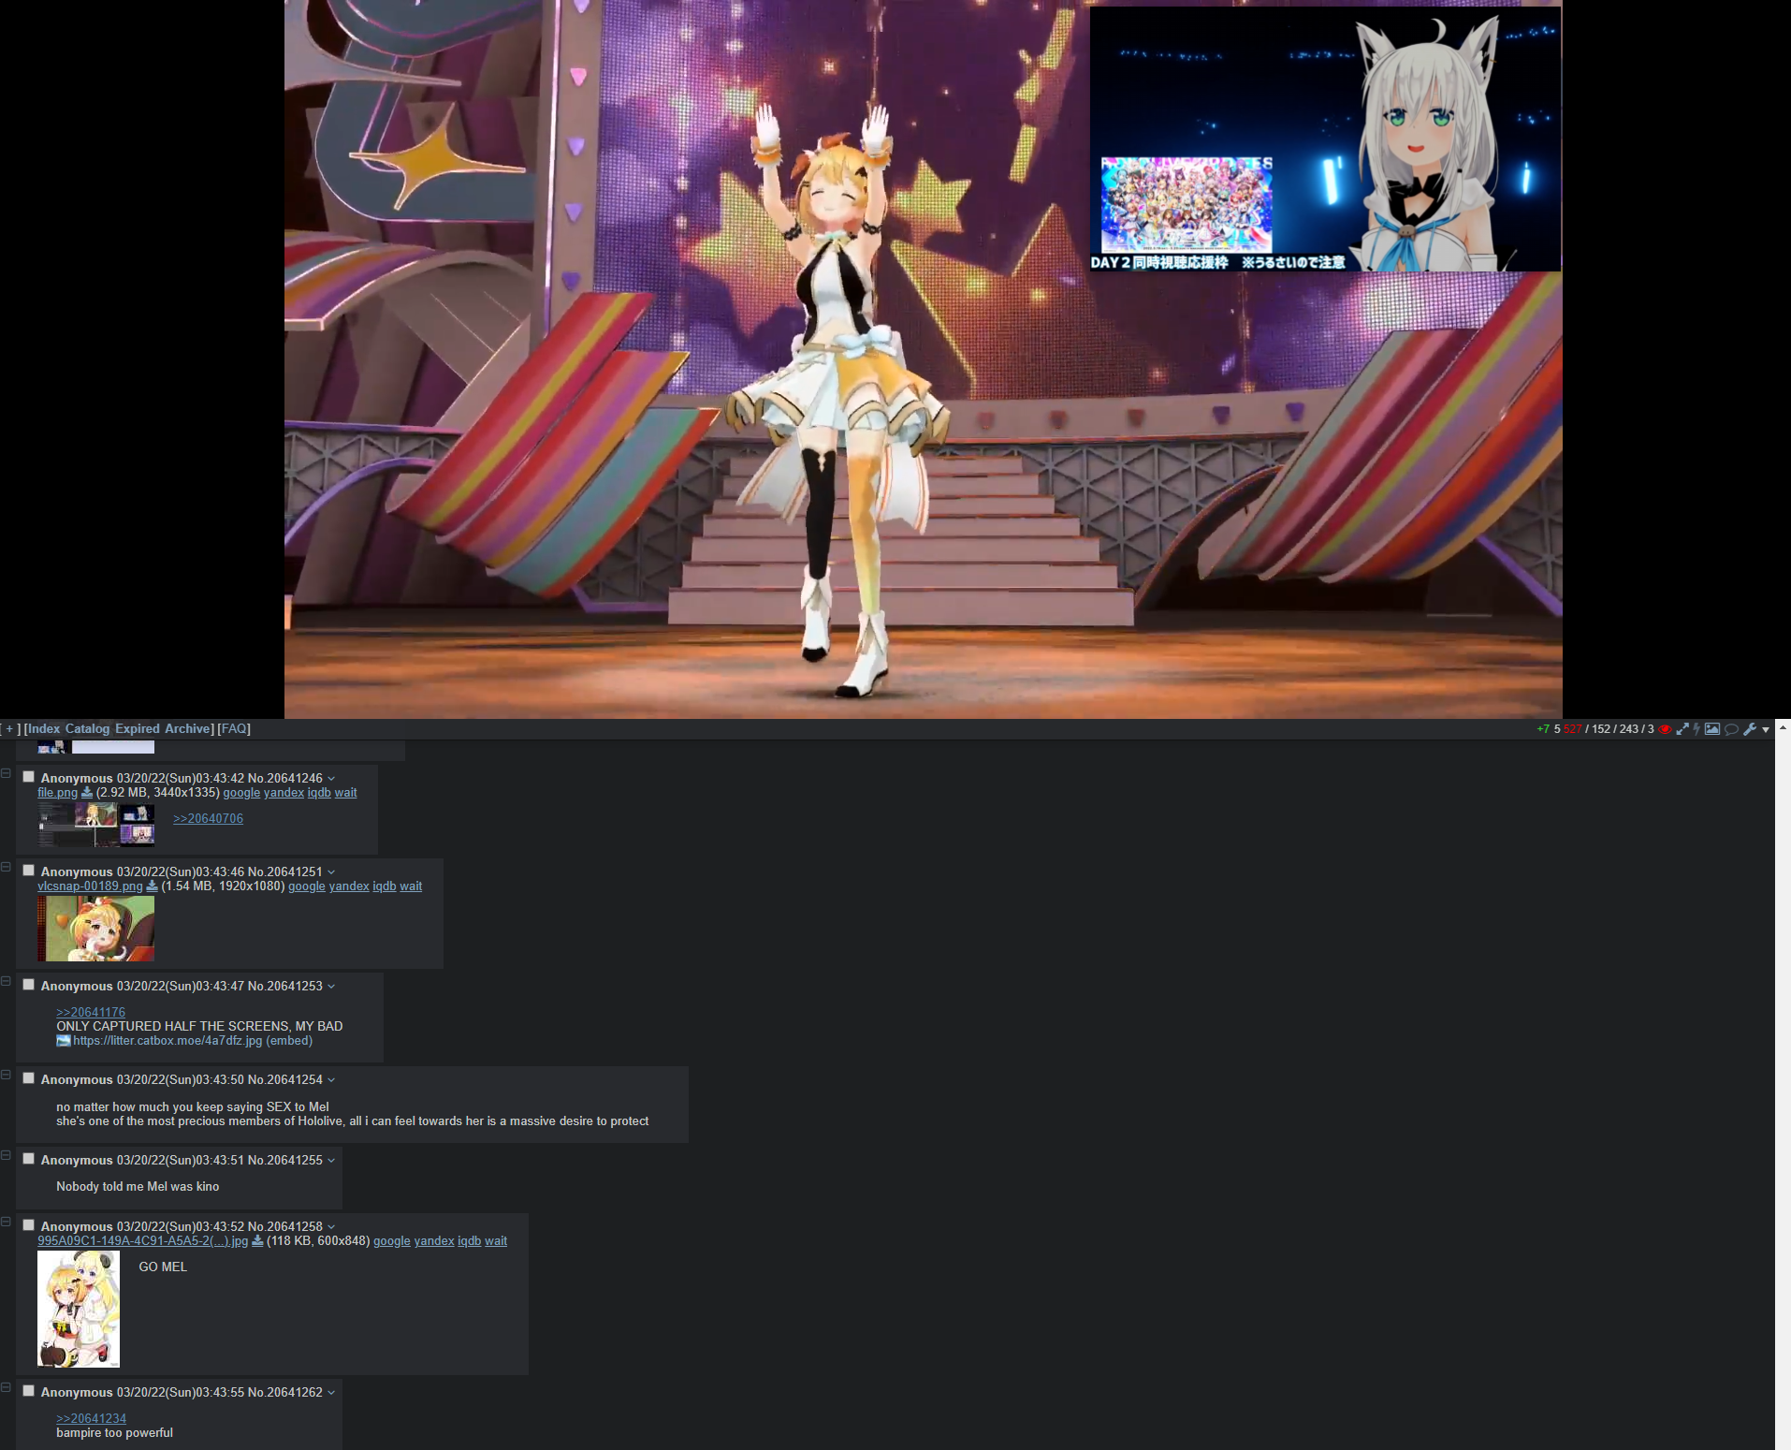The image size is (1791, 1450).
Task: Search file.png on google
Action: 241,793
